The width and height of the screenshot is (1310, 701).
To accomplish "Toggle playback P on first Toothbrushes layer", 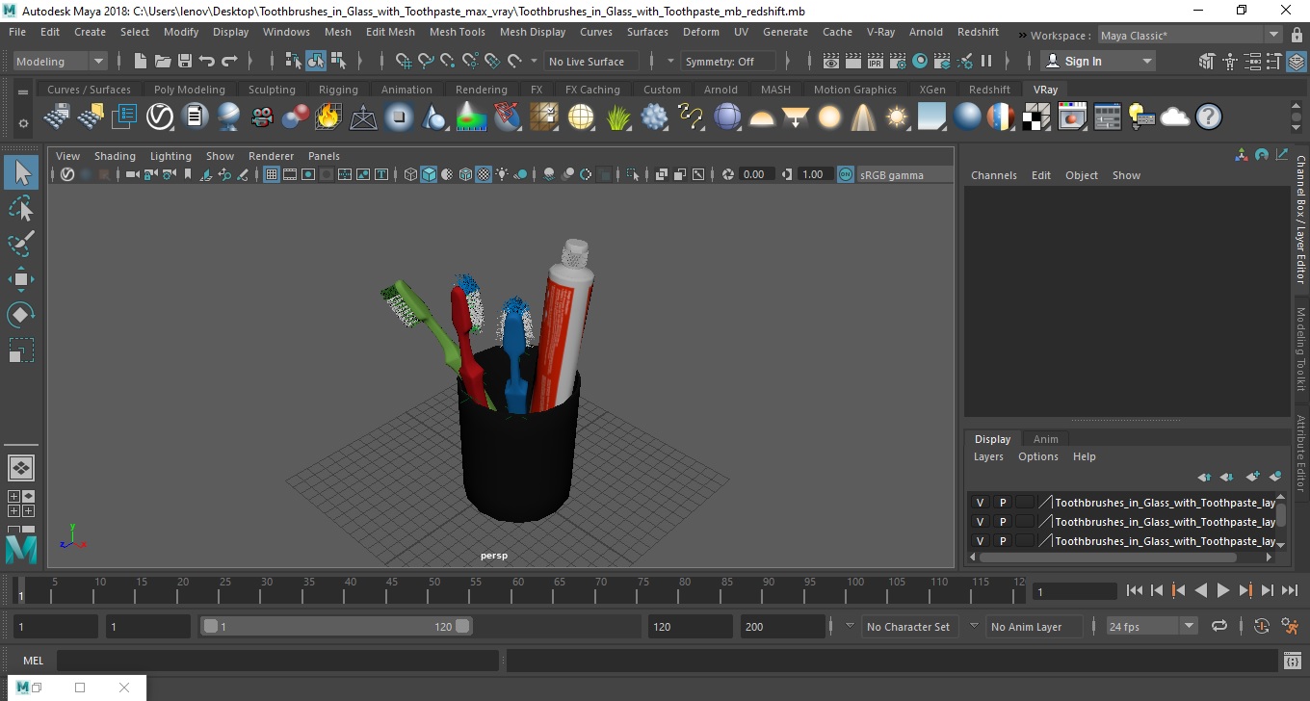I will point(1002,503).
